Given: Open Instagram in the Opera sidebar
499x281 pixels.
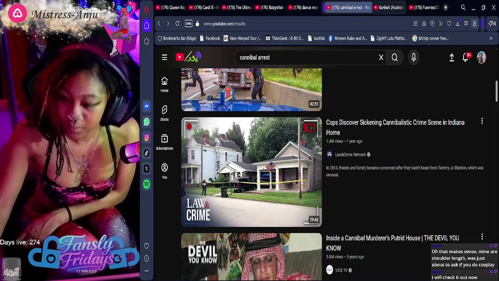Looking at the screenshot, I should (147, 137).
